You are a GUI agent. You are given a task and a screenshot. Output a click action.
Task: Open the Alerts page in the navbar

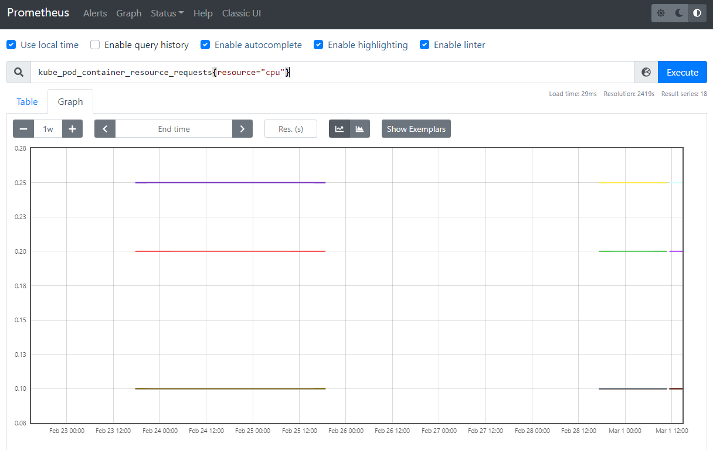(x=95, y=13)
